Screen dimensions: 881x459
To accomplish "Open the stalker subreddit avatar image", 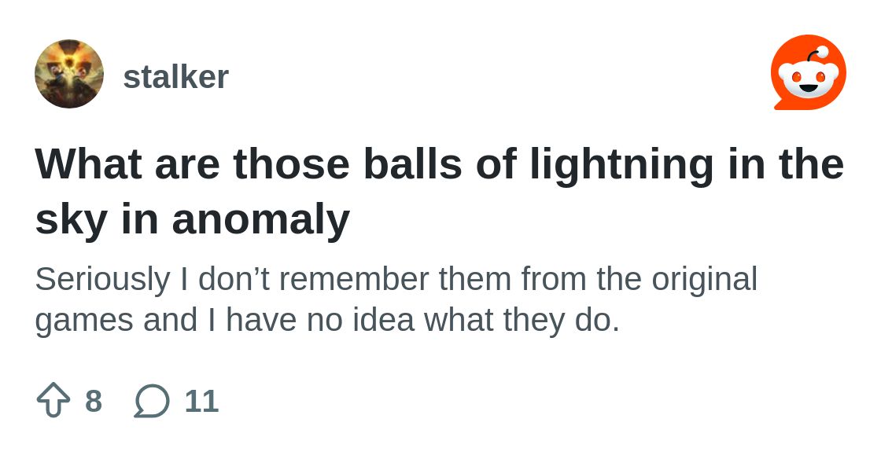I will (x=69, y=74).
